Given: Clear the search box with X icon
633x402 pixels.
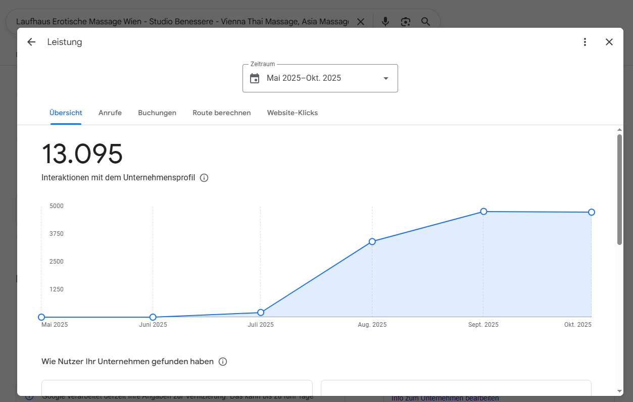Looking at the screenshot, I should (361, 22).
